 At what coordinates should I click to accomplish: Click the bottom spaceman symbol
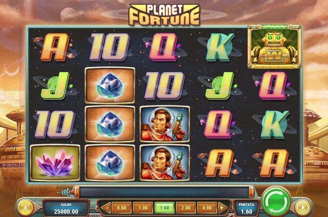[164, 162]
